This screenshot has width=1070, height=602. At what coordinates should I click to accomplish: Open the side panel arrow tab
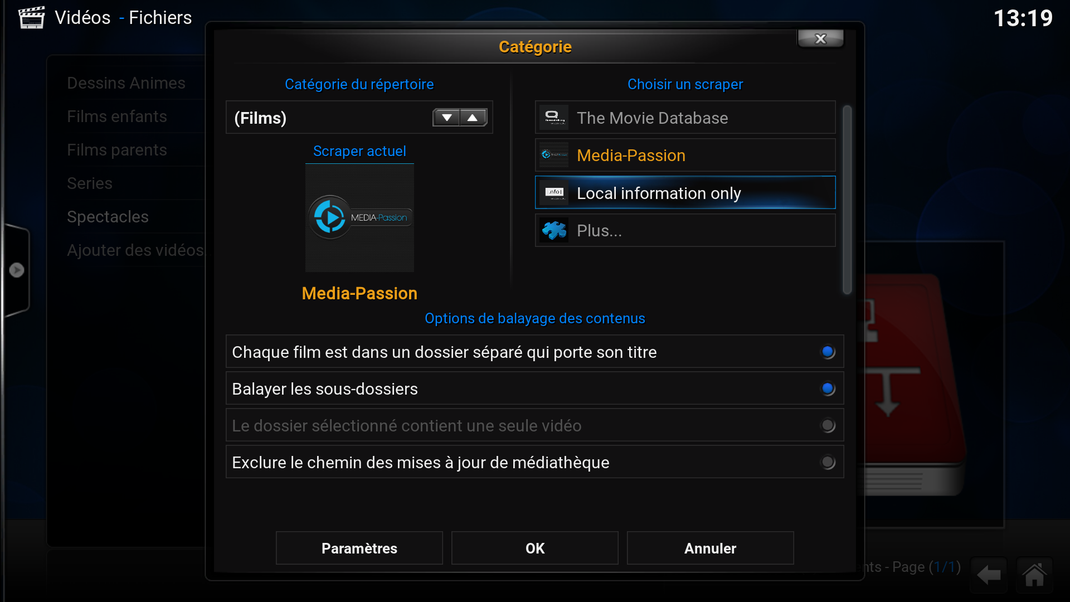pyautogui.click(x=16, y=270)
